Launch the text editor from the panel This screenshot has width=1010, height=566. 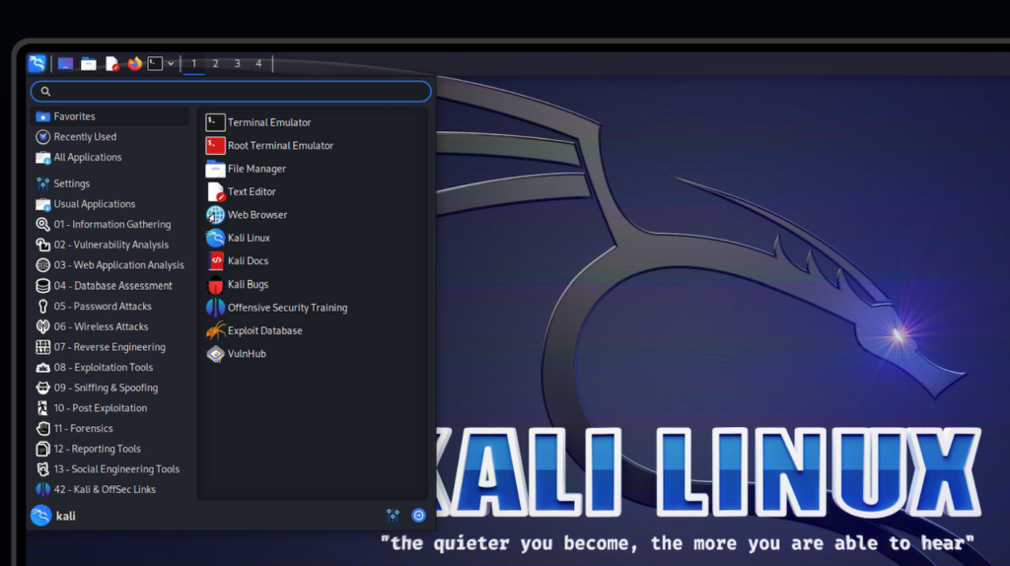(112, 63)
